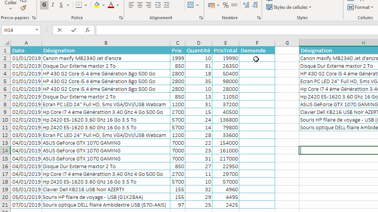
Task: Toggle bold (G) formatting
Action: pyautogui.click(x=44, y=5)
